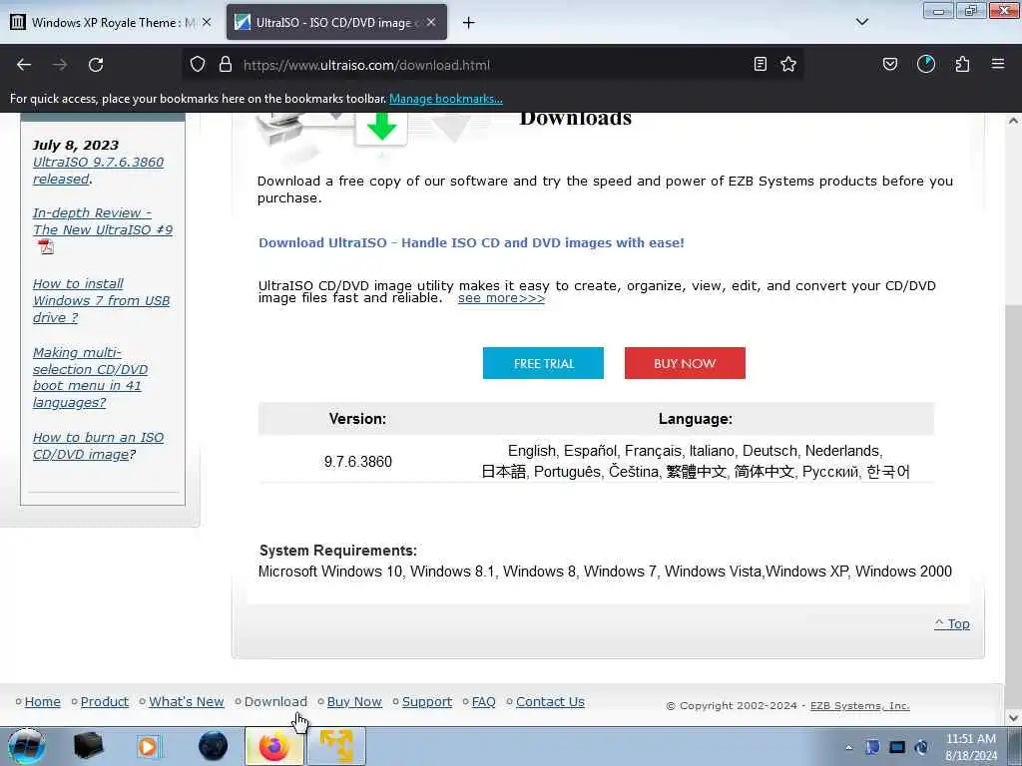The image size is (1022, 766).
Task: Click the PDF icon under In-depth Review
Action: pyautogui.click(x=46, y=247)
